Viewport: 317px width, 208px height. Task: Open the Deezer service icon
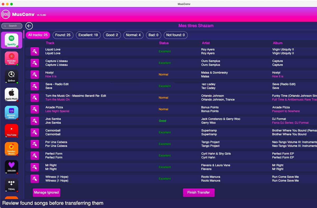pos(11,167)
